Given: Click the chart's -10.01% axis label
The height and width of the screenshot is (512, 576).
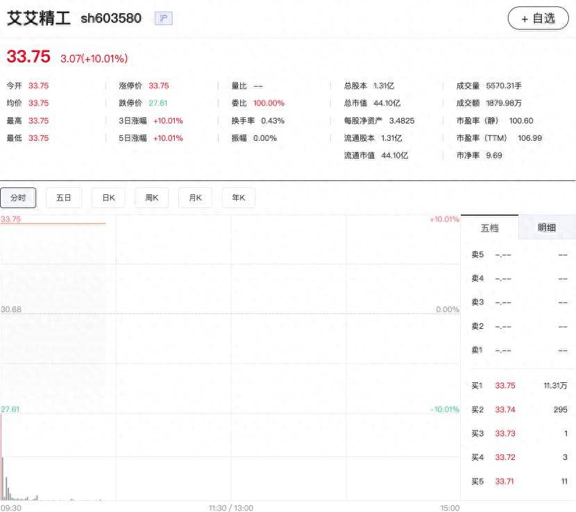Looking at the screenshot, I should (x=444, y=409).
